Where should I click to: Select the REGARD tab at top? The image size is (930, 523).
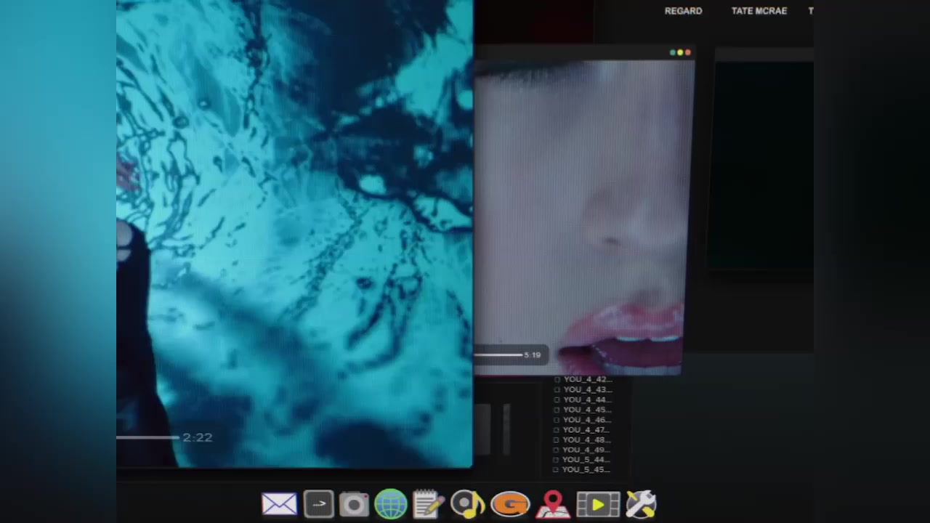click(x=683, y=11)
